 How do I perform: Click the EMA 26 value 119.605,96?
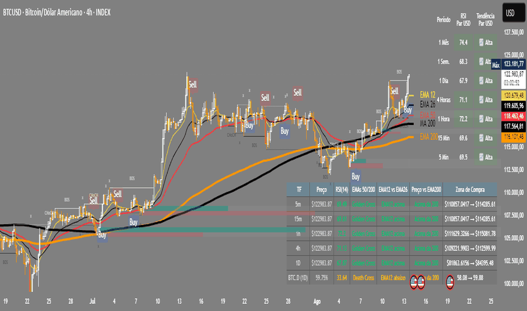point(513,106)
